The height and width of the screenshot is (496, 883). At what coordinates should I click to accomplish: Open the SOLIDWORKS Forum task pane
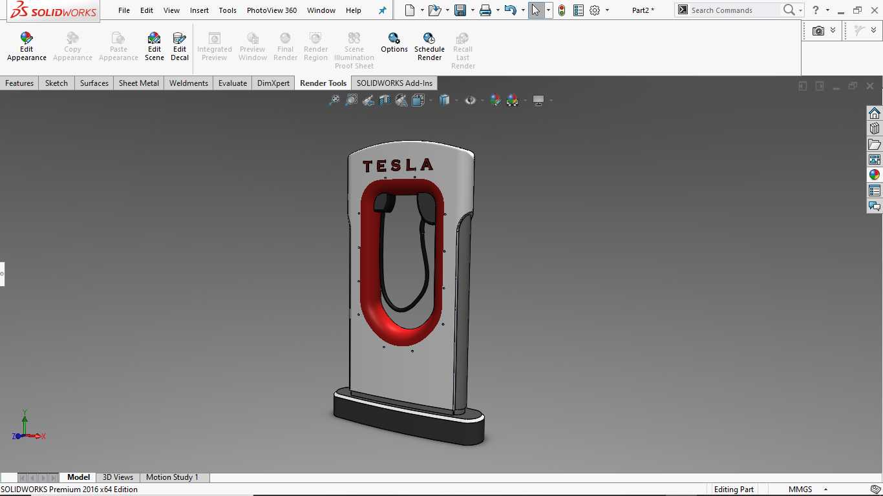[x=875, y=206]
